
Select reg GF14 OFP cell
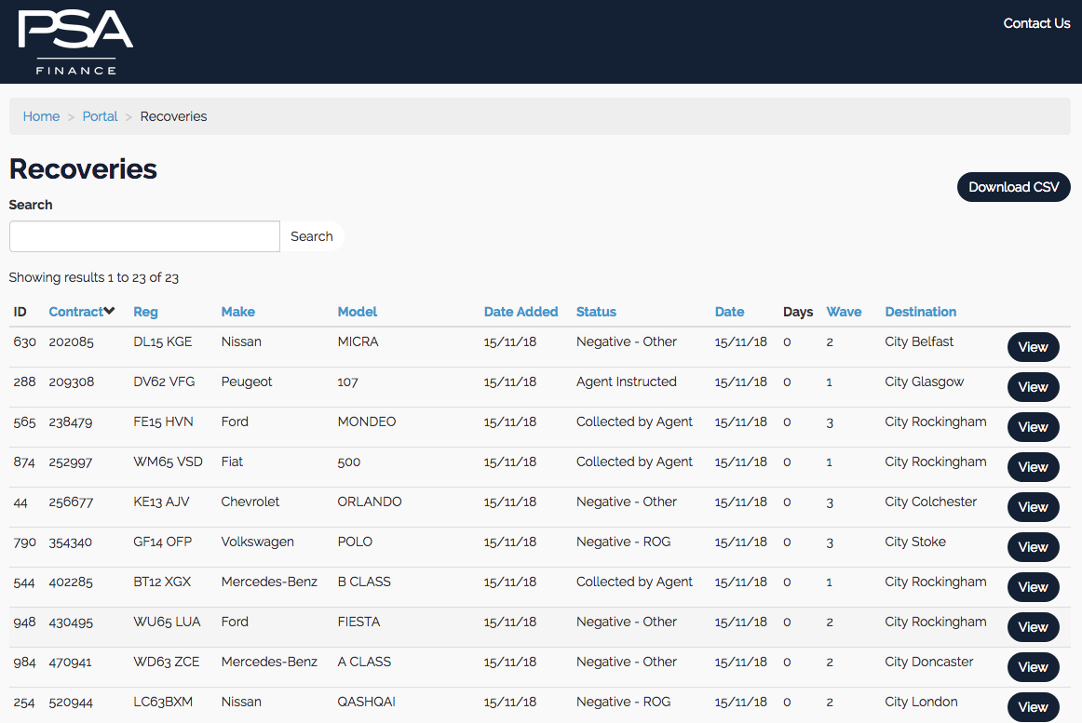pyautogui.click(x=163, y=542)
